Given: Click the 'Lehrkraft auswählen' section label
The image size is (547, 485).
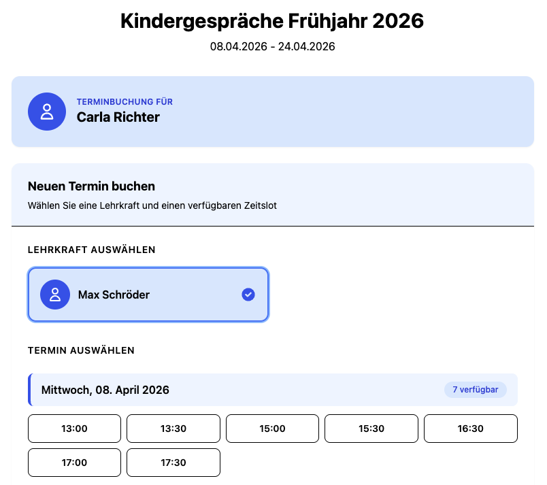Looking at the screenshot, I should click(x=91, y=250).
